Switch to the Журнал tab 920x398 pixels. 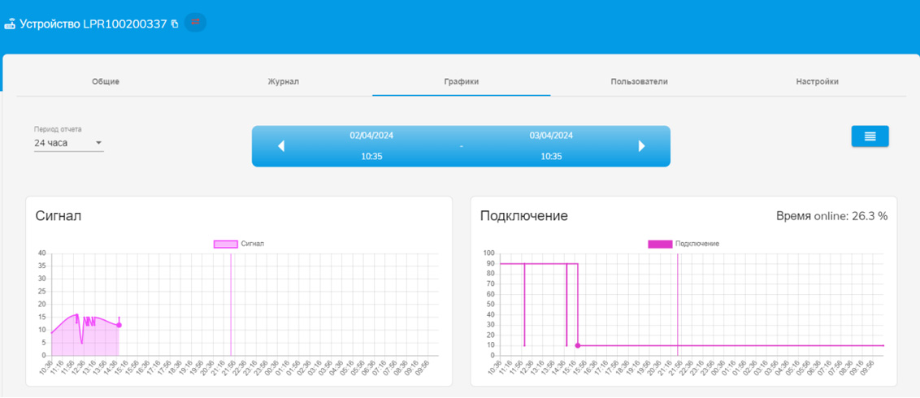click(284, 82)
